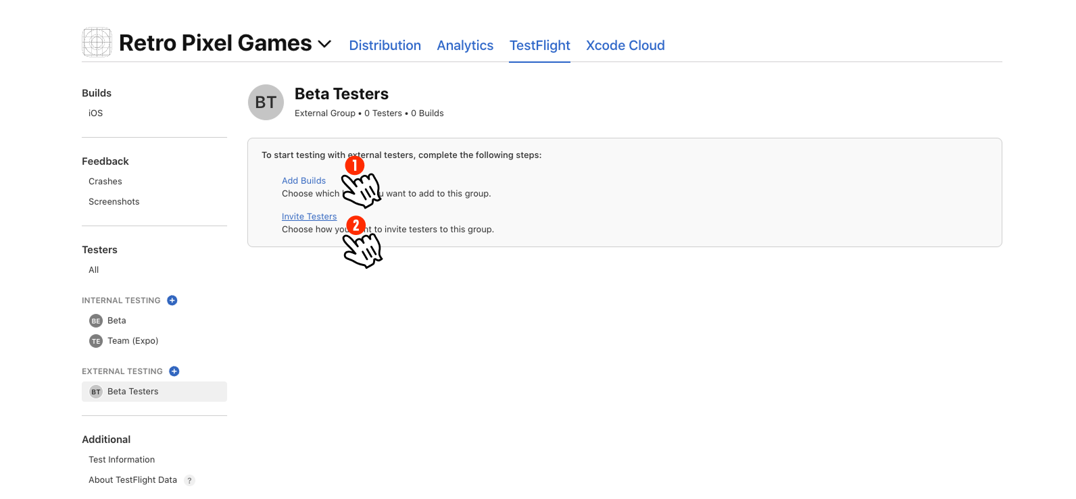Select the TestFlight tab
The width and height of the screenshot is (1076, 499).
[x=539, y=45]
